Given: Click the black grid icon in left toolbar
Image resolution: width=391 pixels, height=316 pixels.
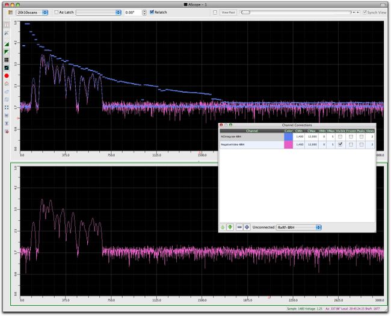Looking at the screenshot, I should 7,60.
